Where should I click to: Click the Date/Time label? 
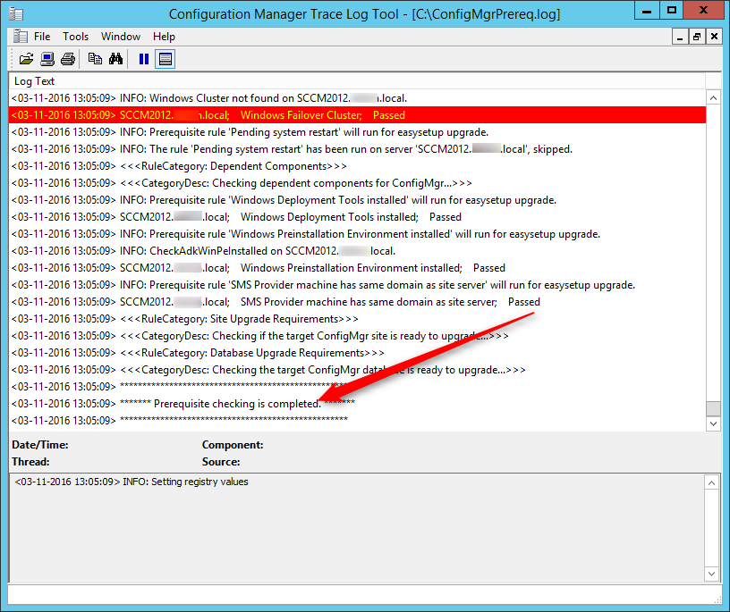(x=40, y=445)
